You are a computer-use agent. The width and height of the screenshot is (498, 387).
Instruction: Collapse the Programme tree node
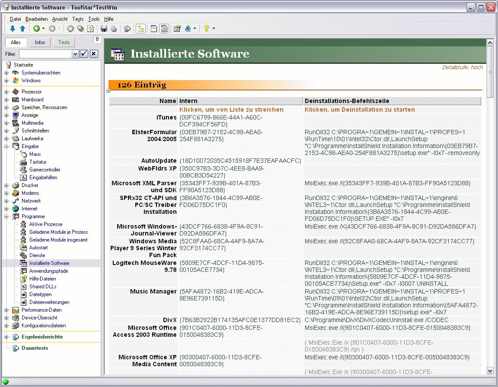(6, 216)
